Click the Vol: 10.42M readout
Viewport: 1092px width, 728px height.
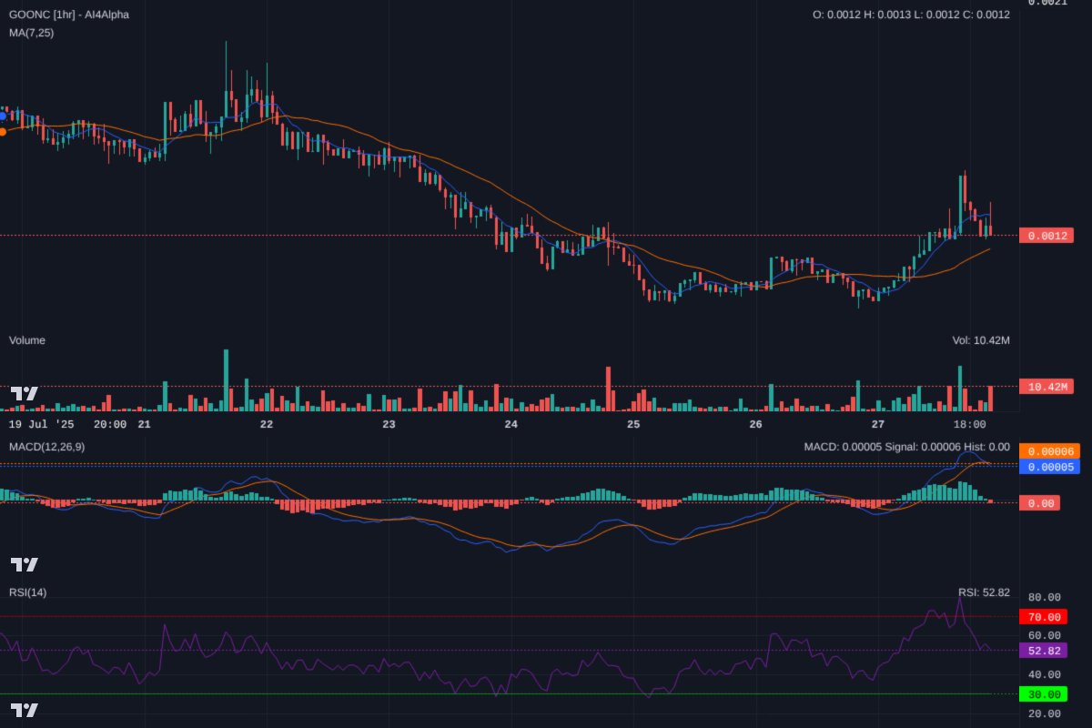[x=981, y=340]
